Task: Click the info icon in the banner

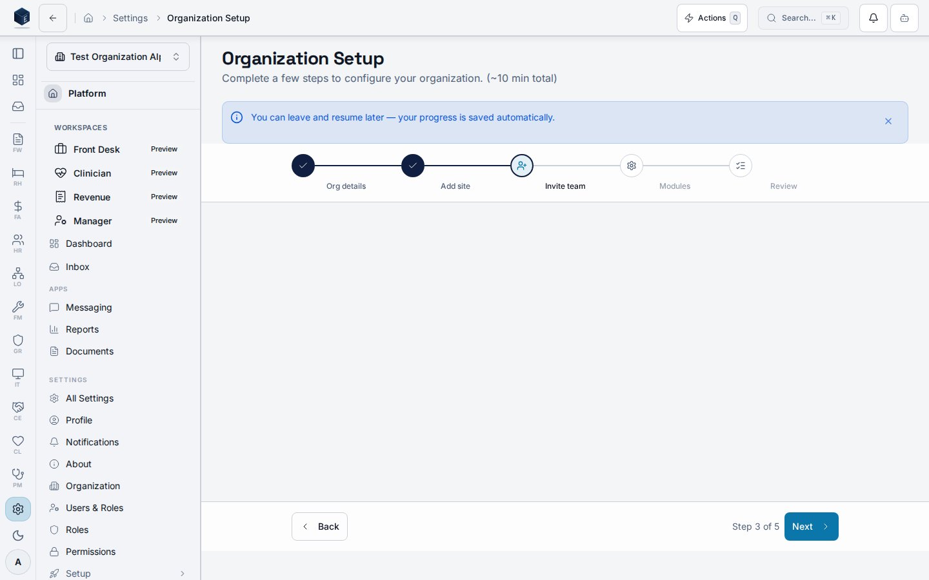Action: click(x=237, y=117)
